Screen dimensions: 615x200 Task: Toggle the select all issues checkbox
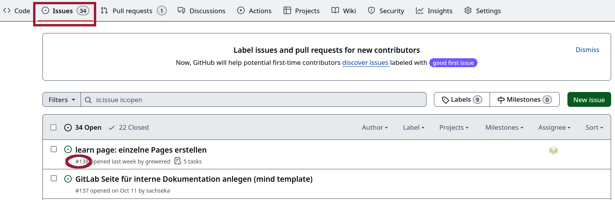[53, 127]
